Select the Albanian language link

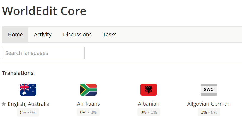click(x=149, y=104)
